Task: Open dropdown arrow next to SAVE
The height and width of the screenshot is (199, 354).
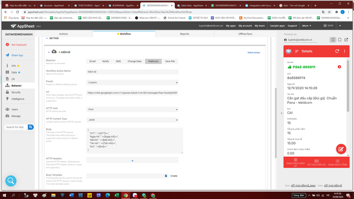Action: 340,26
